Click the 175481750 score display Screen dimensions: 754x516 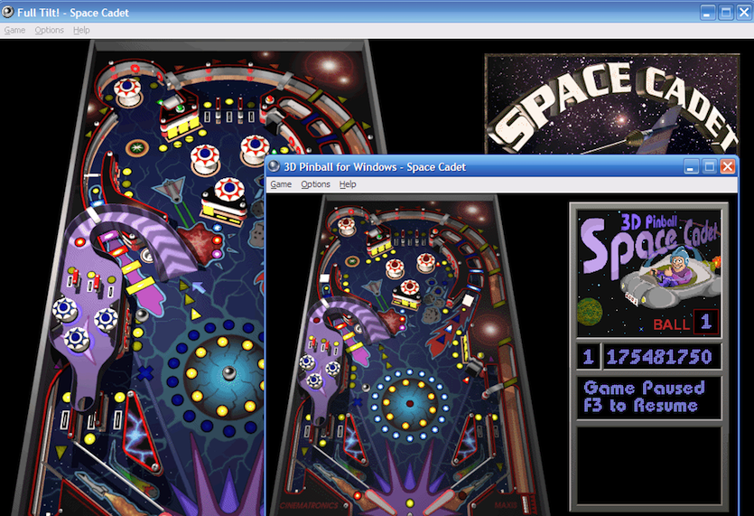tap(661, 357)
